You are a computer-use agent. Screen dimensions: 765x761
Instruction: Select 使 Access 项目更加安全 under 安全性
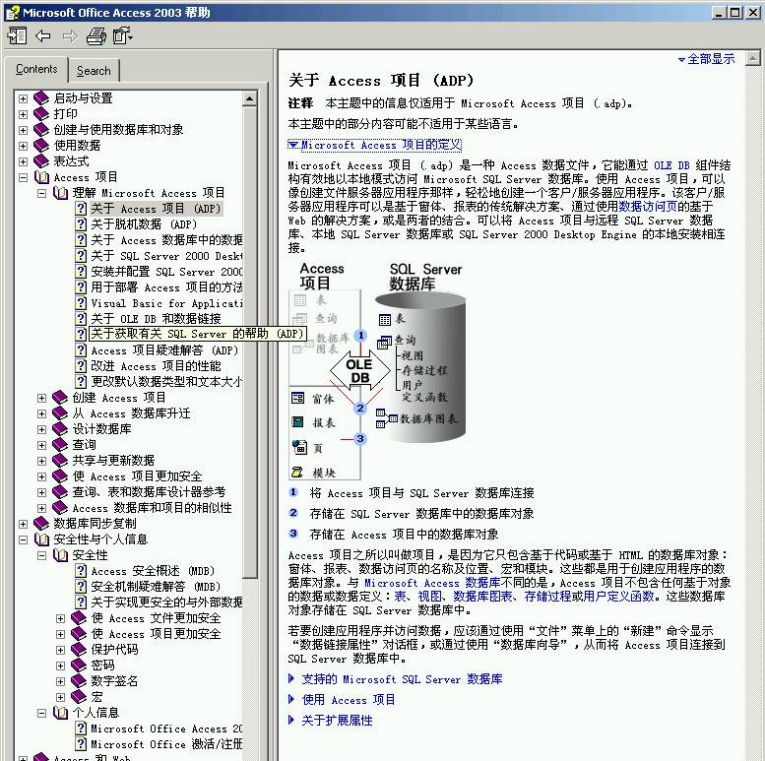[x=156, y=634]
